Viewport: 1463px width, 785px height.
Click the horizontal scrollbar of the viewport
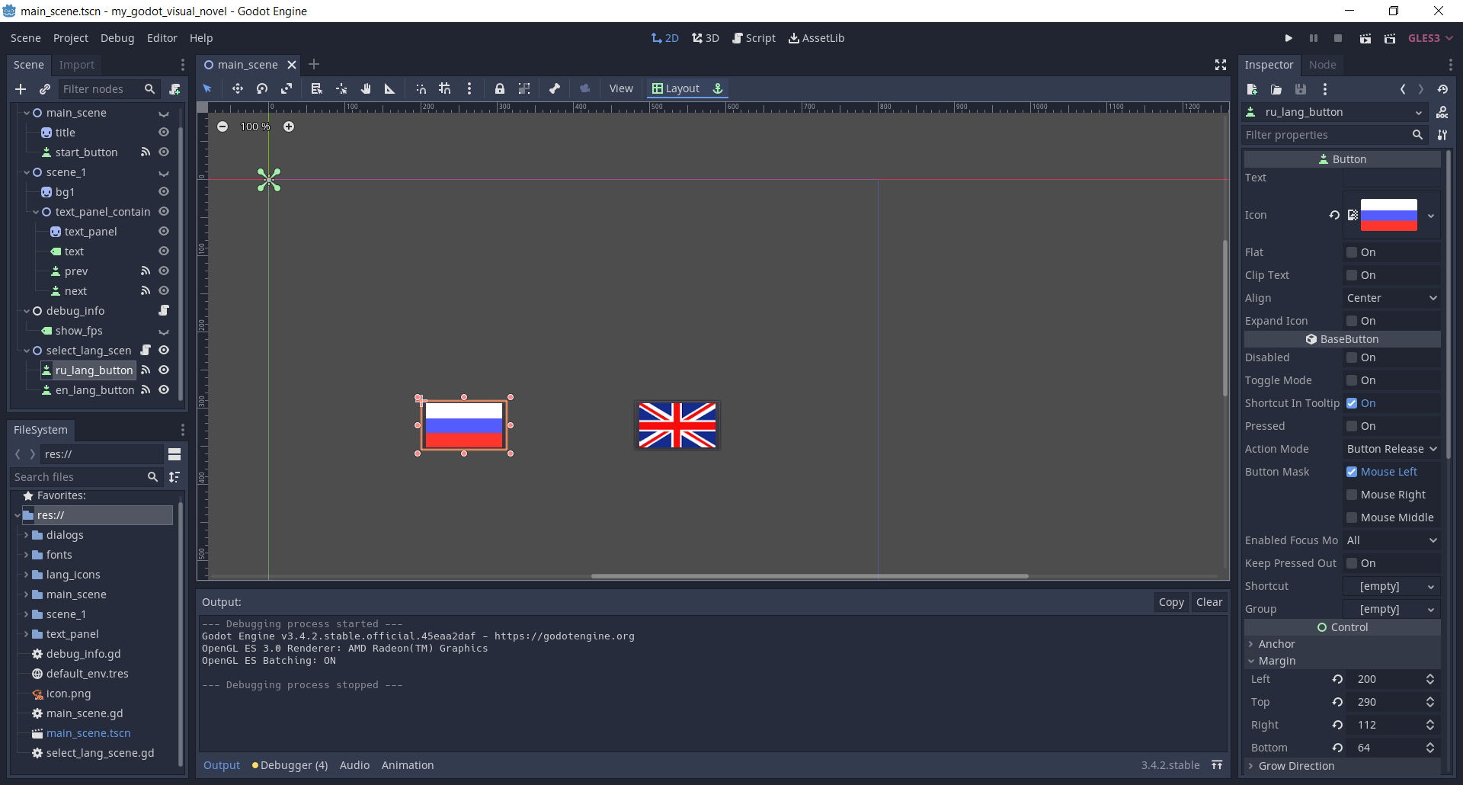coord(809,576)
